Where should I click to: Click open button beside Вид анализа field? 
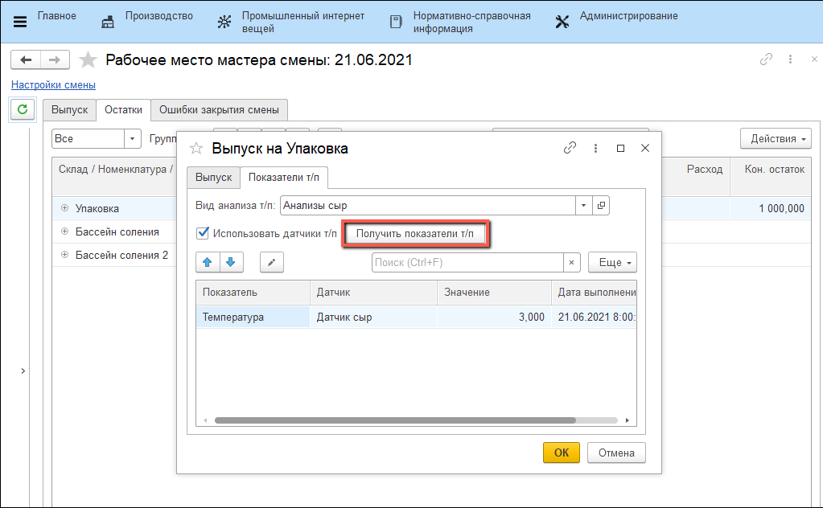pyautogui.click(x=601, y=205)
